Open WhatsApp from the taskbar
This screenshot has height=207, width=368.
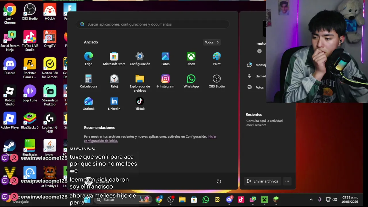(x=206, y=200)
